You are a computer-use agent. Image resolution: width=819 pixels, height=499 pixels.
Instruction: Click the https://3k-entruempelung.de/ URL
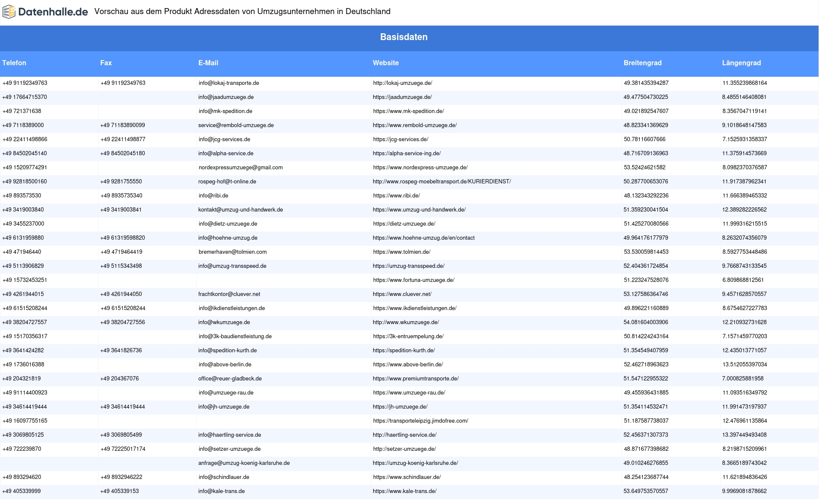click(408, 337)
